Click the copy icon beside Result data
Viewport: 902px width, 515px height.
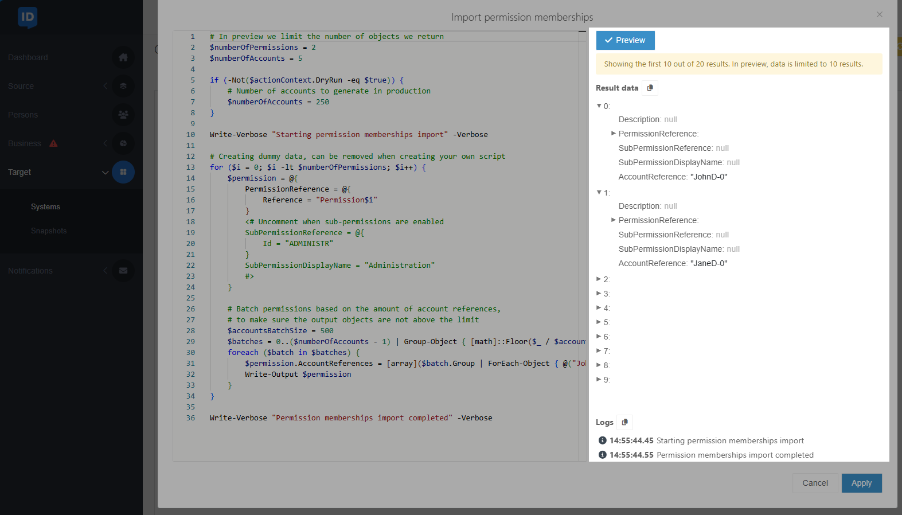point(650,88)
